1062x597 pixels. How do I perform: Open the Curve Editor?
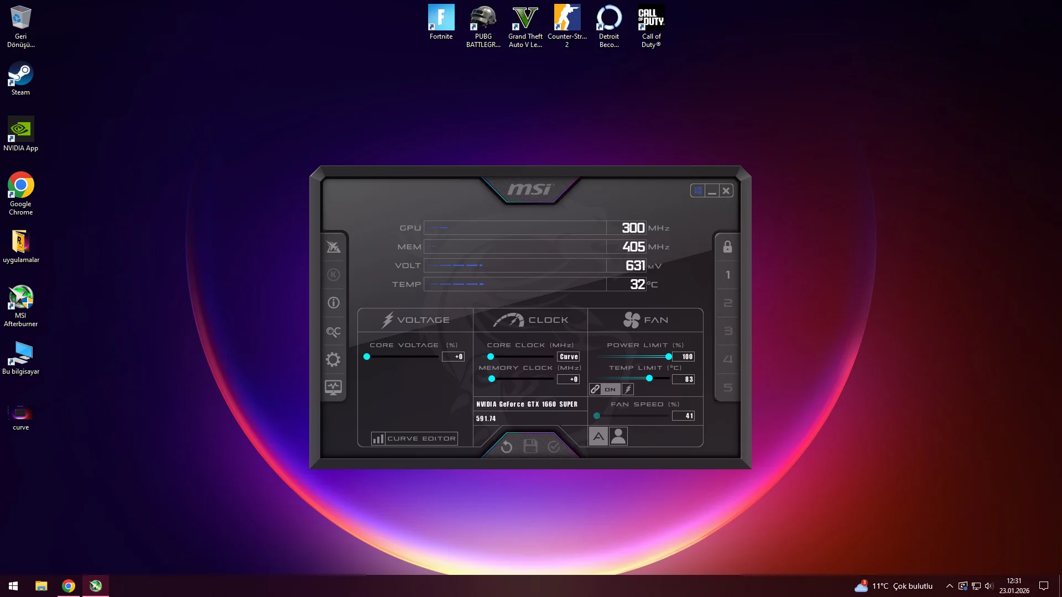414,439
